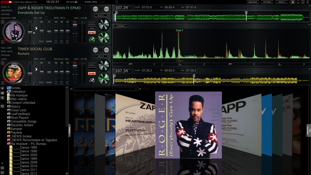Decrease pitch with minus on Rumors deck
Image resolution: width=311 pixels, height=175 pixels.
click(26, 84)
